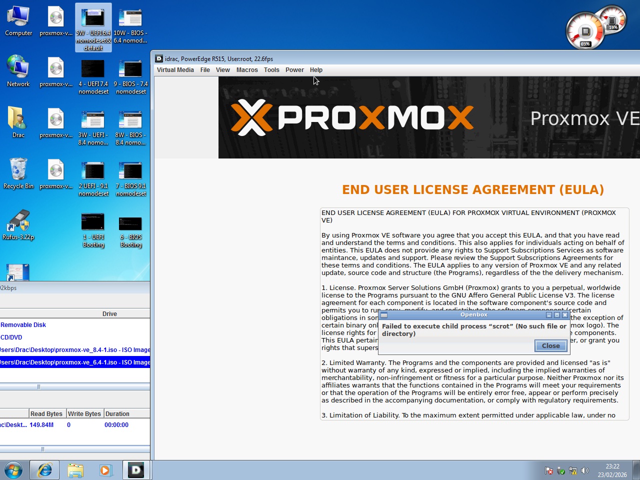
Task: Click the network tray icon
Action: coord(573,470)
